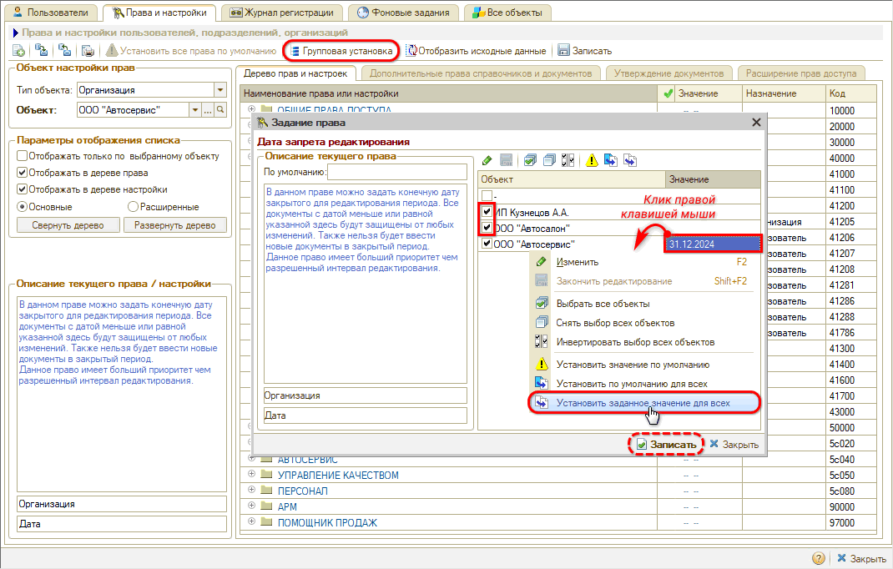The height and width of the screenshot is (569, 893).
Task: Click the help question mark icon at the bottom
Action: point(820,558)
